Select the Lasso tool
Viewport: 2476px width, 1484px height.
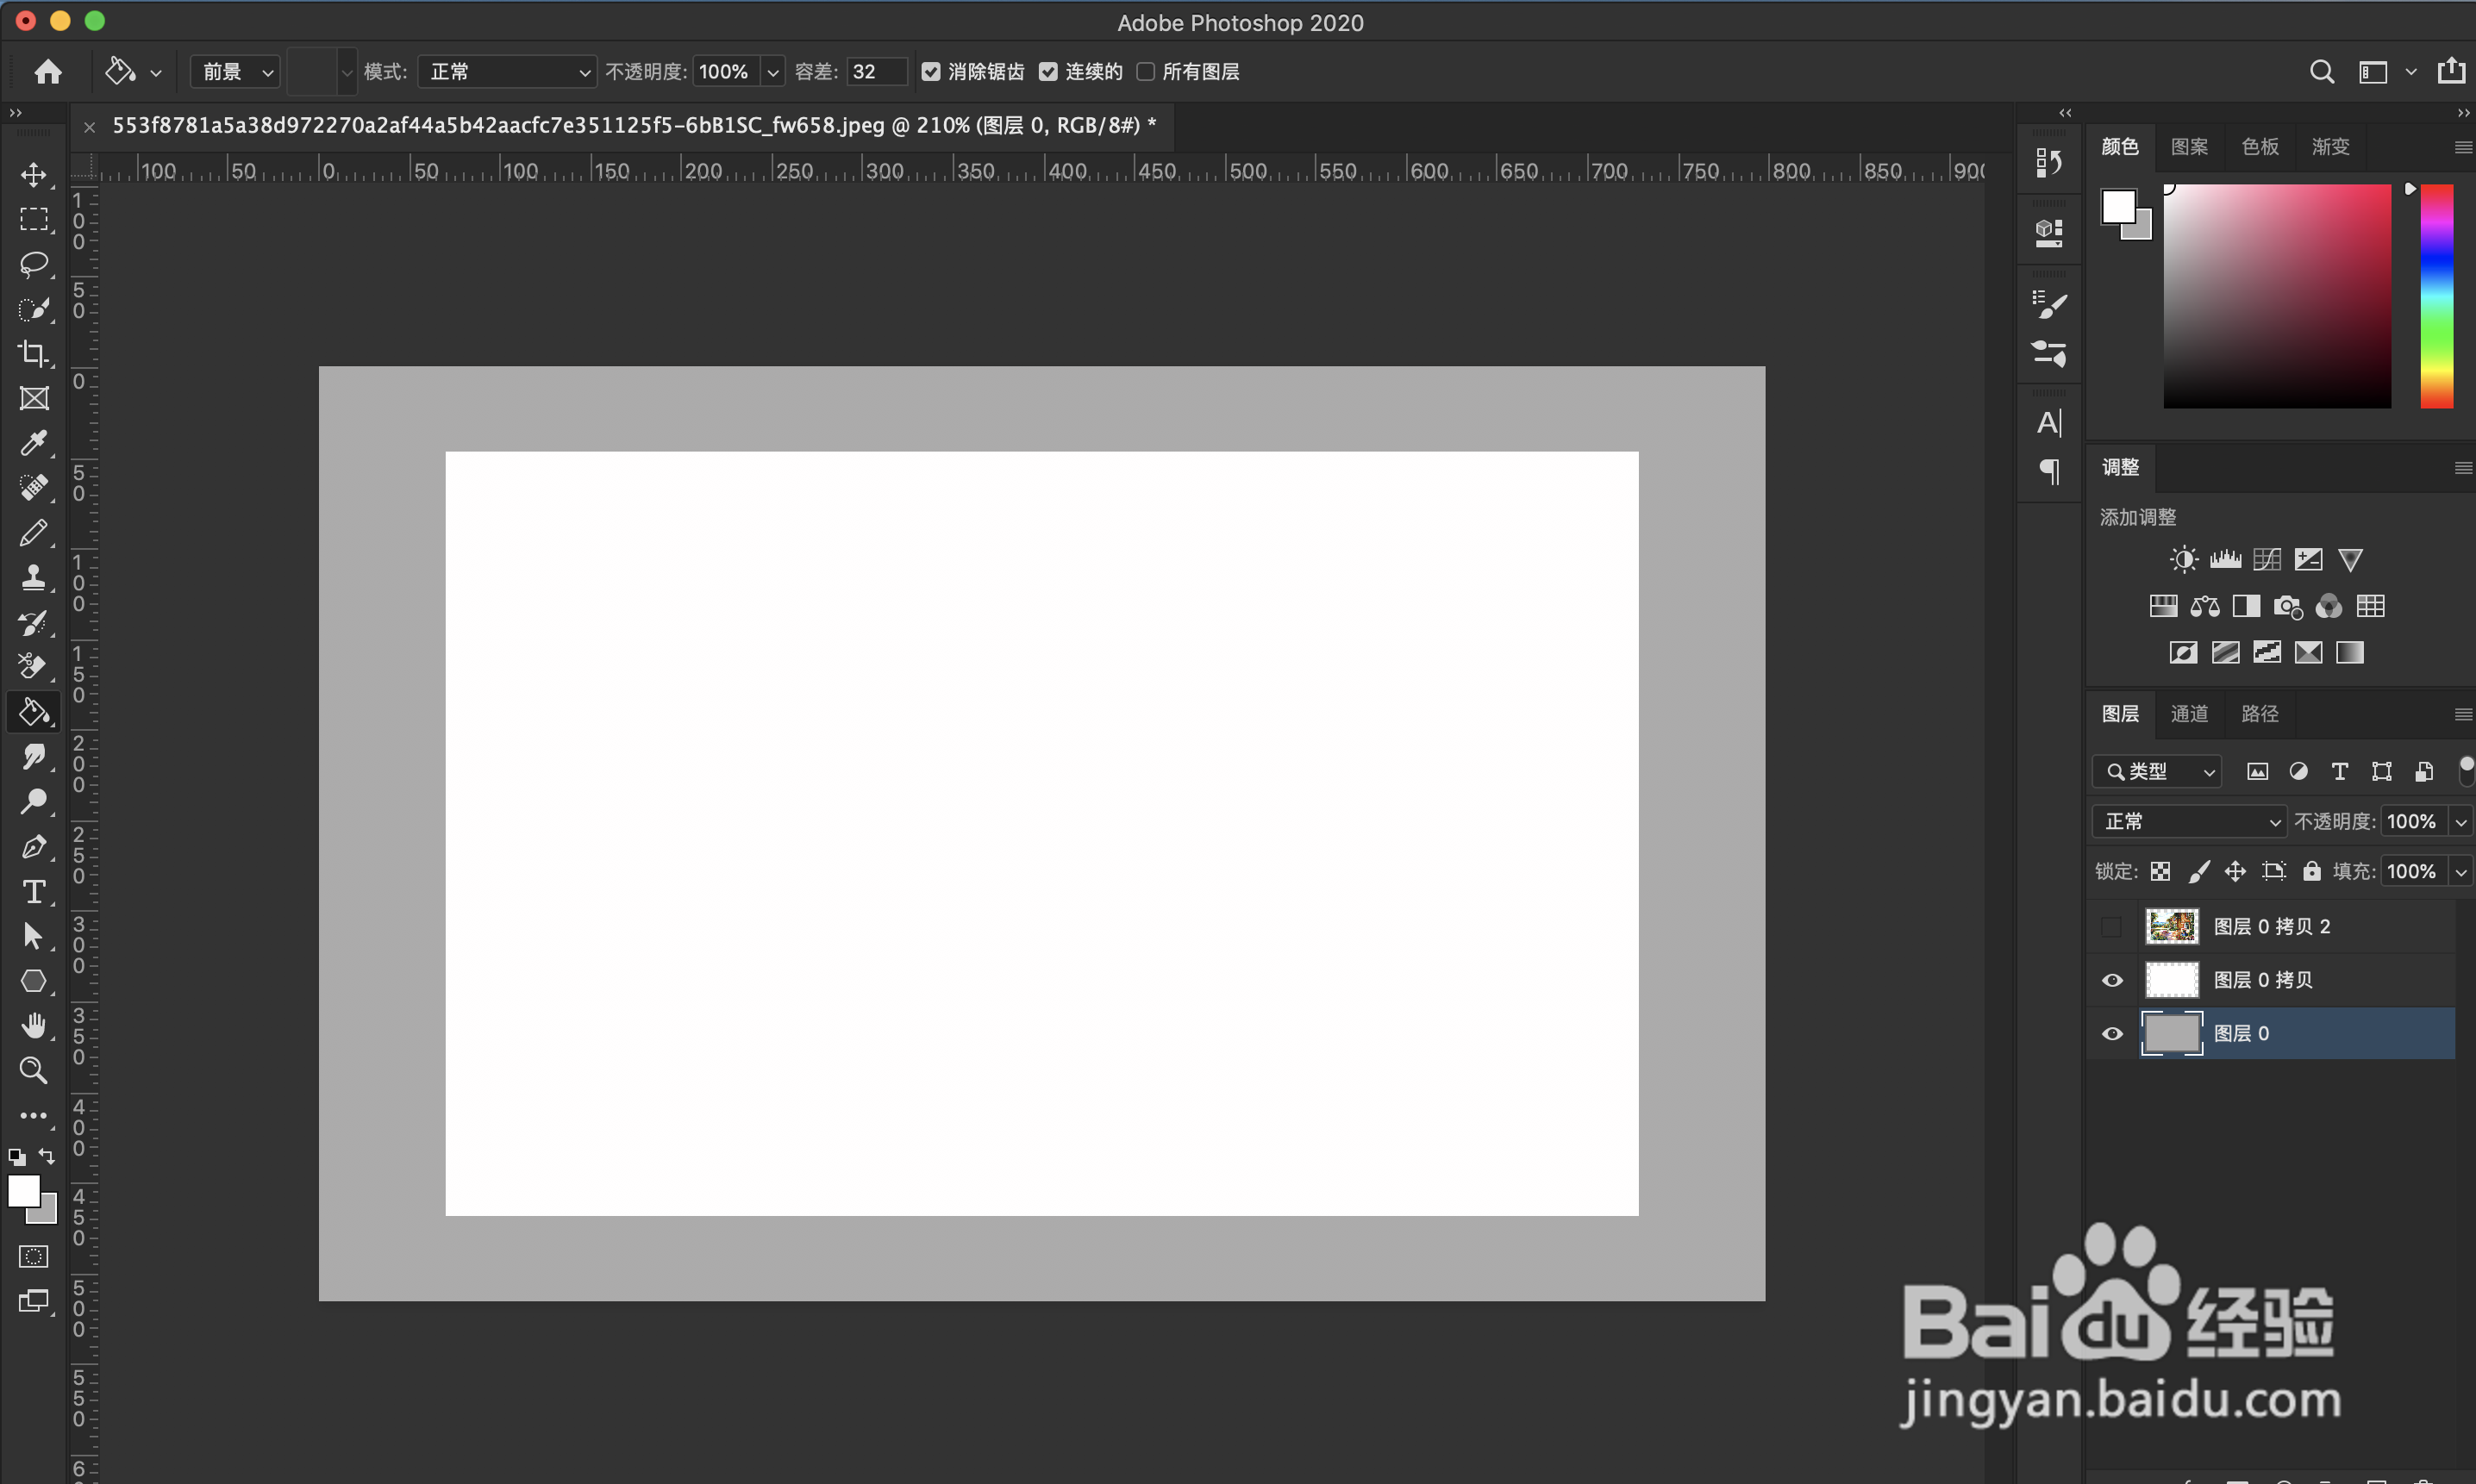(33, 264)
